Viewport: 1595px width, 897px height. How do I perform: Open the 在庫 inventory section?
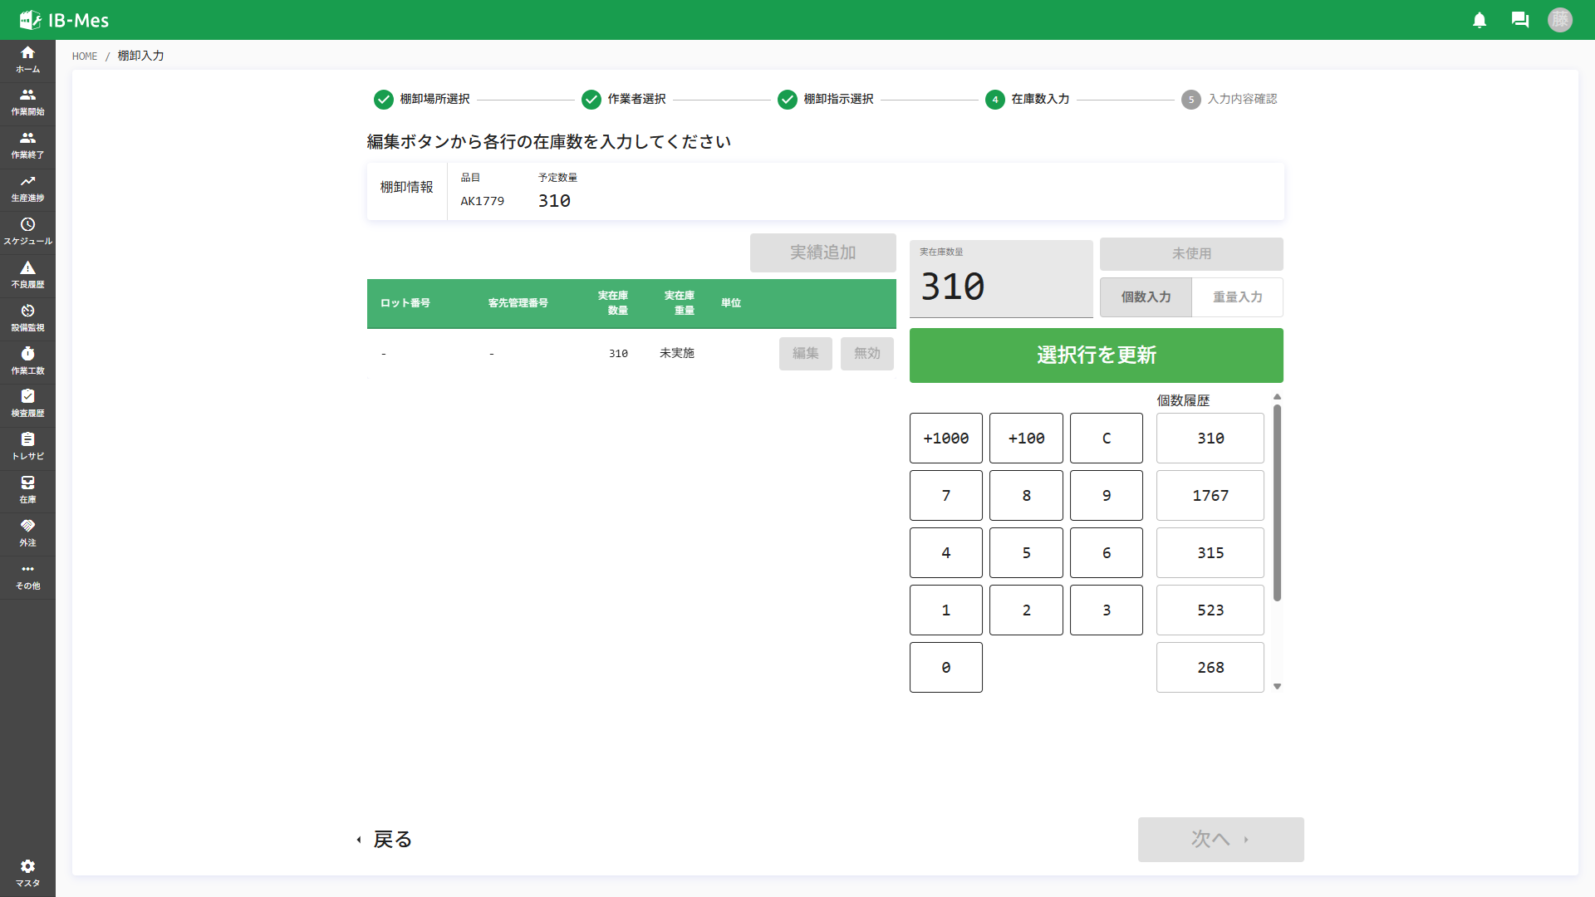tap(27, 490)
